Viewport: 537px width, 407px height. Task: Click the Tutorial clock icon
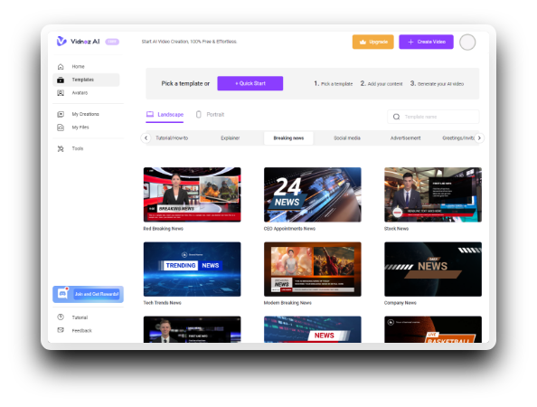61,317
